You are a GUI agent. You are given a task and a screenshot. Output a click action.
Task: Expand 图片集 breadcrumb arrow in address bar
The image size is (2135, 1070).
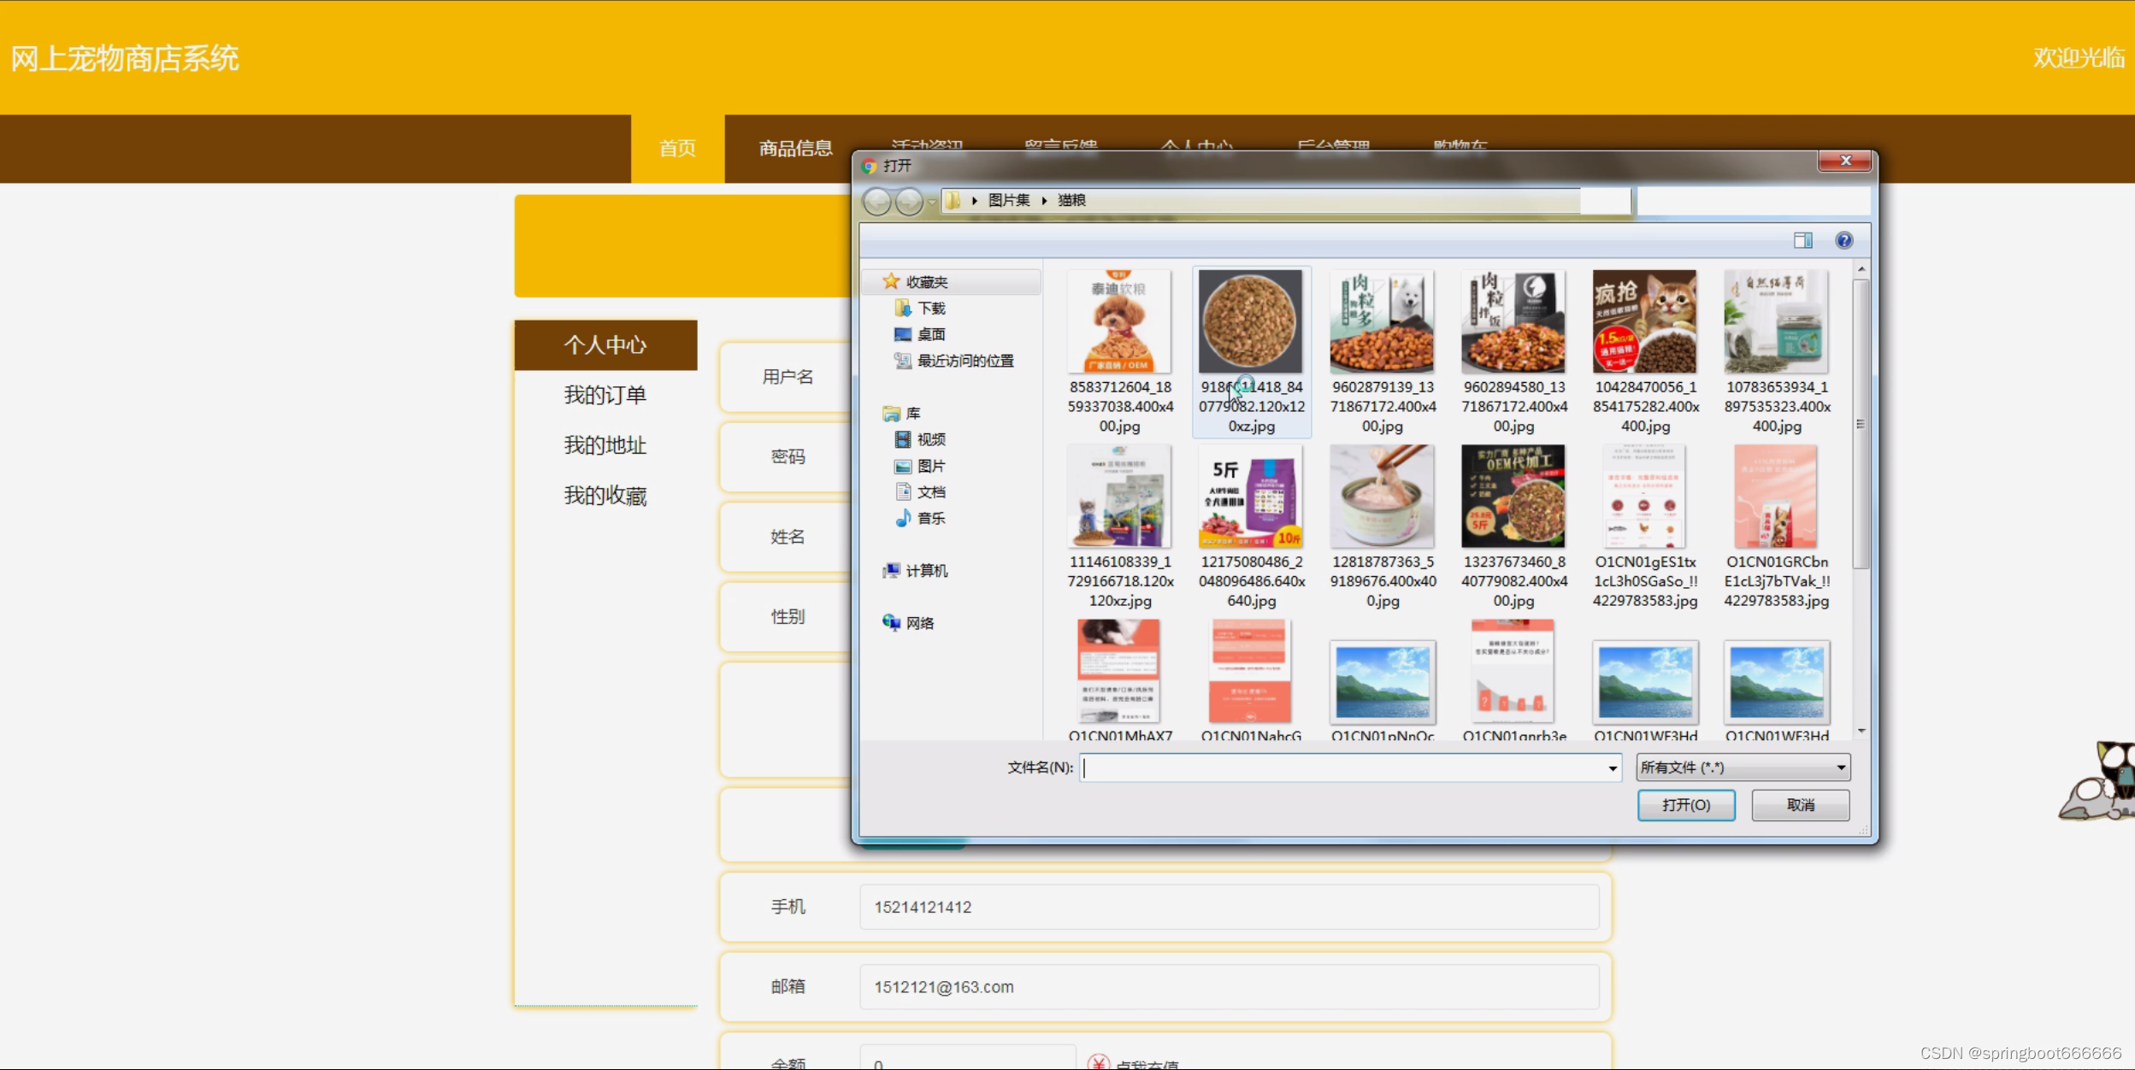click(1044, 201)
